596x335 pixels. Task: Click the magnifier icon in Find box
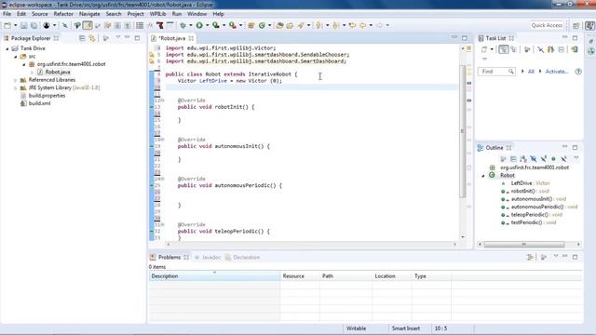[511, 72]
